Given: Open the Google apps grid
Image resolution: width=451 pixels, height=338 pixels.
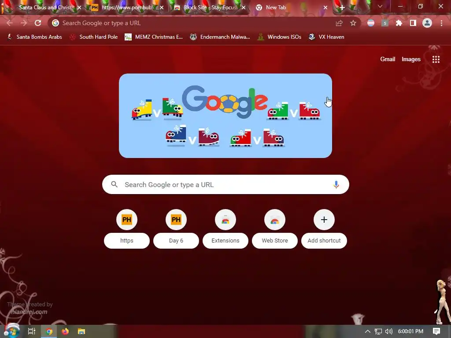Looking at the screenshot, I should pyautogui.click(x=436, y=59).
